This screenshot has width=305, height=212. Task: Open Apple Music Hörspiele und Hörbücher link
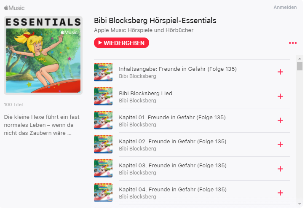[144, 30]
